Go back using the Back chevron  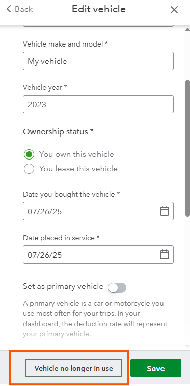click(20, 9)
